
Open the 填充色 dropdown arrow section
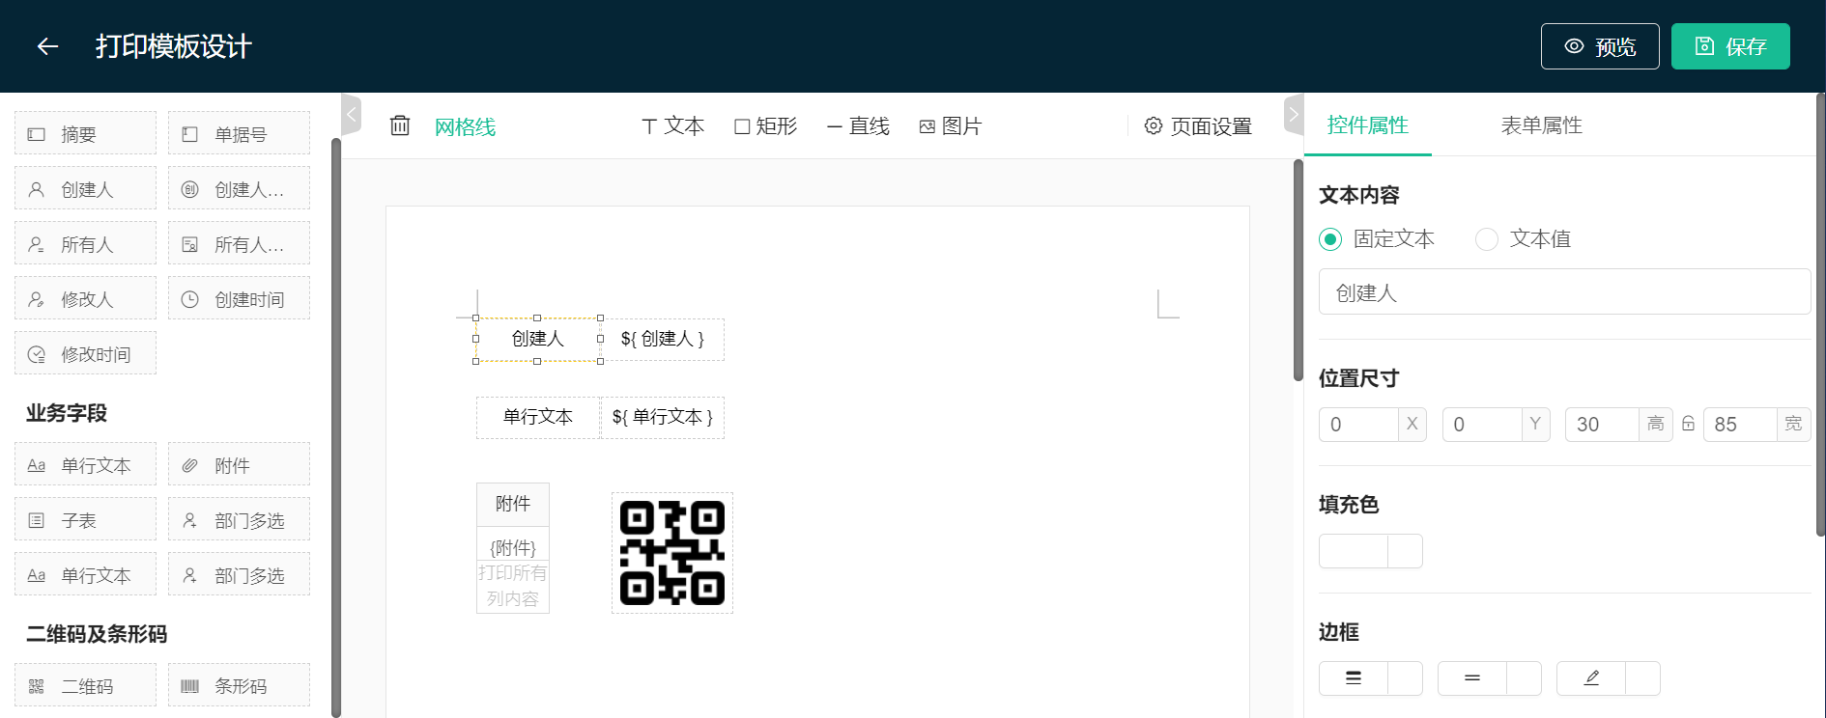point(1406,551)
